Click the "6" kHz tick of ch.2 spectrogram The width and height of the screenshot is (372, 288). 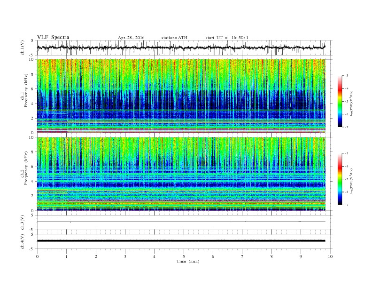33,167
